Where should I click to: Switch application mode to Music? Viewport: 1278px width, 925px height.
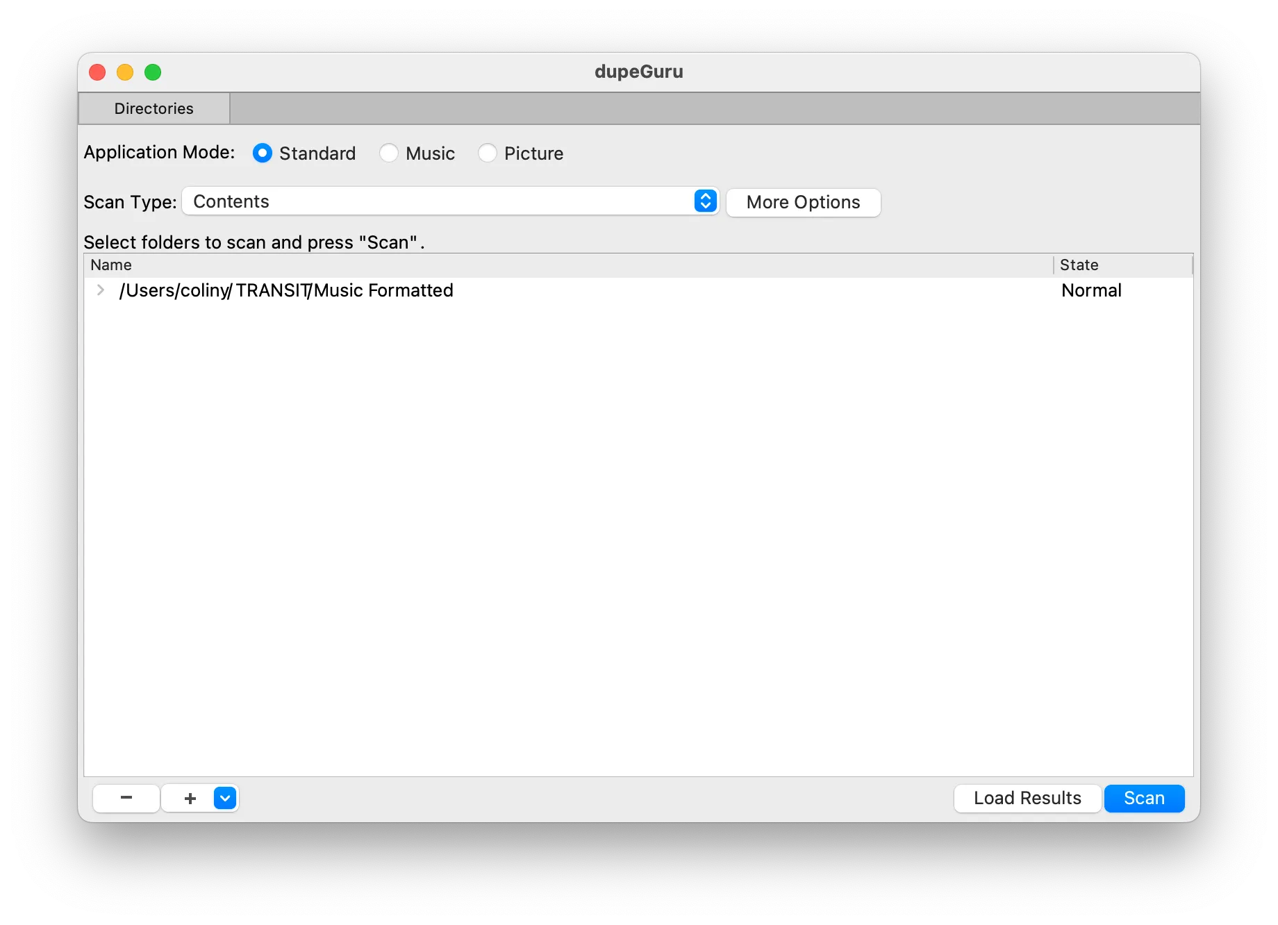pyautogui.click(x=389, y=153)
